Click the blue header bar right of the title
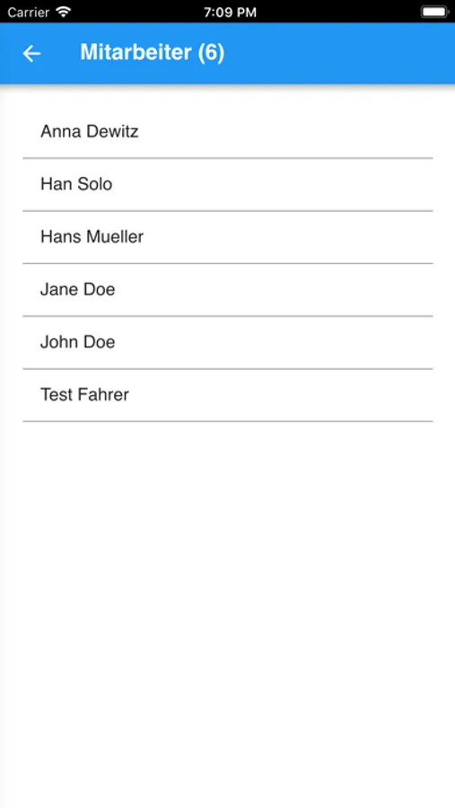The image size is (455, 808). coord(340,53)
